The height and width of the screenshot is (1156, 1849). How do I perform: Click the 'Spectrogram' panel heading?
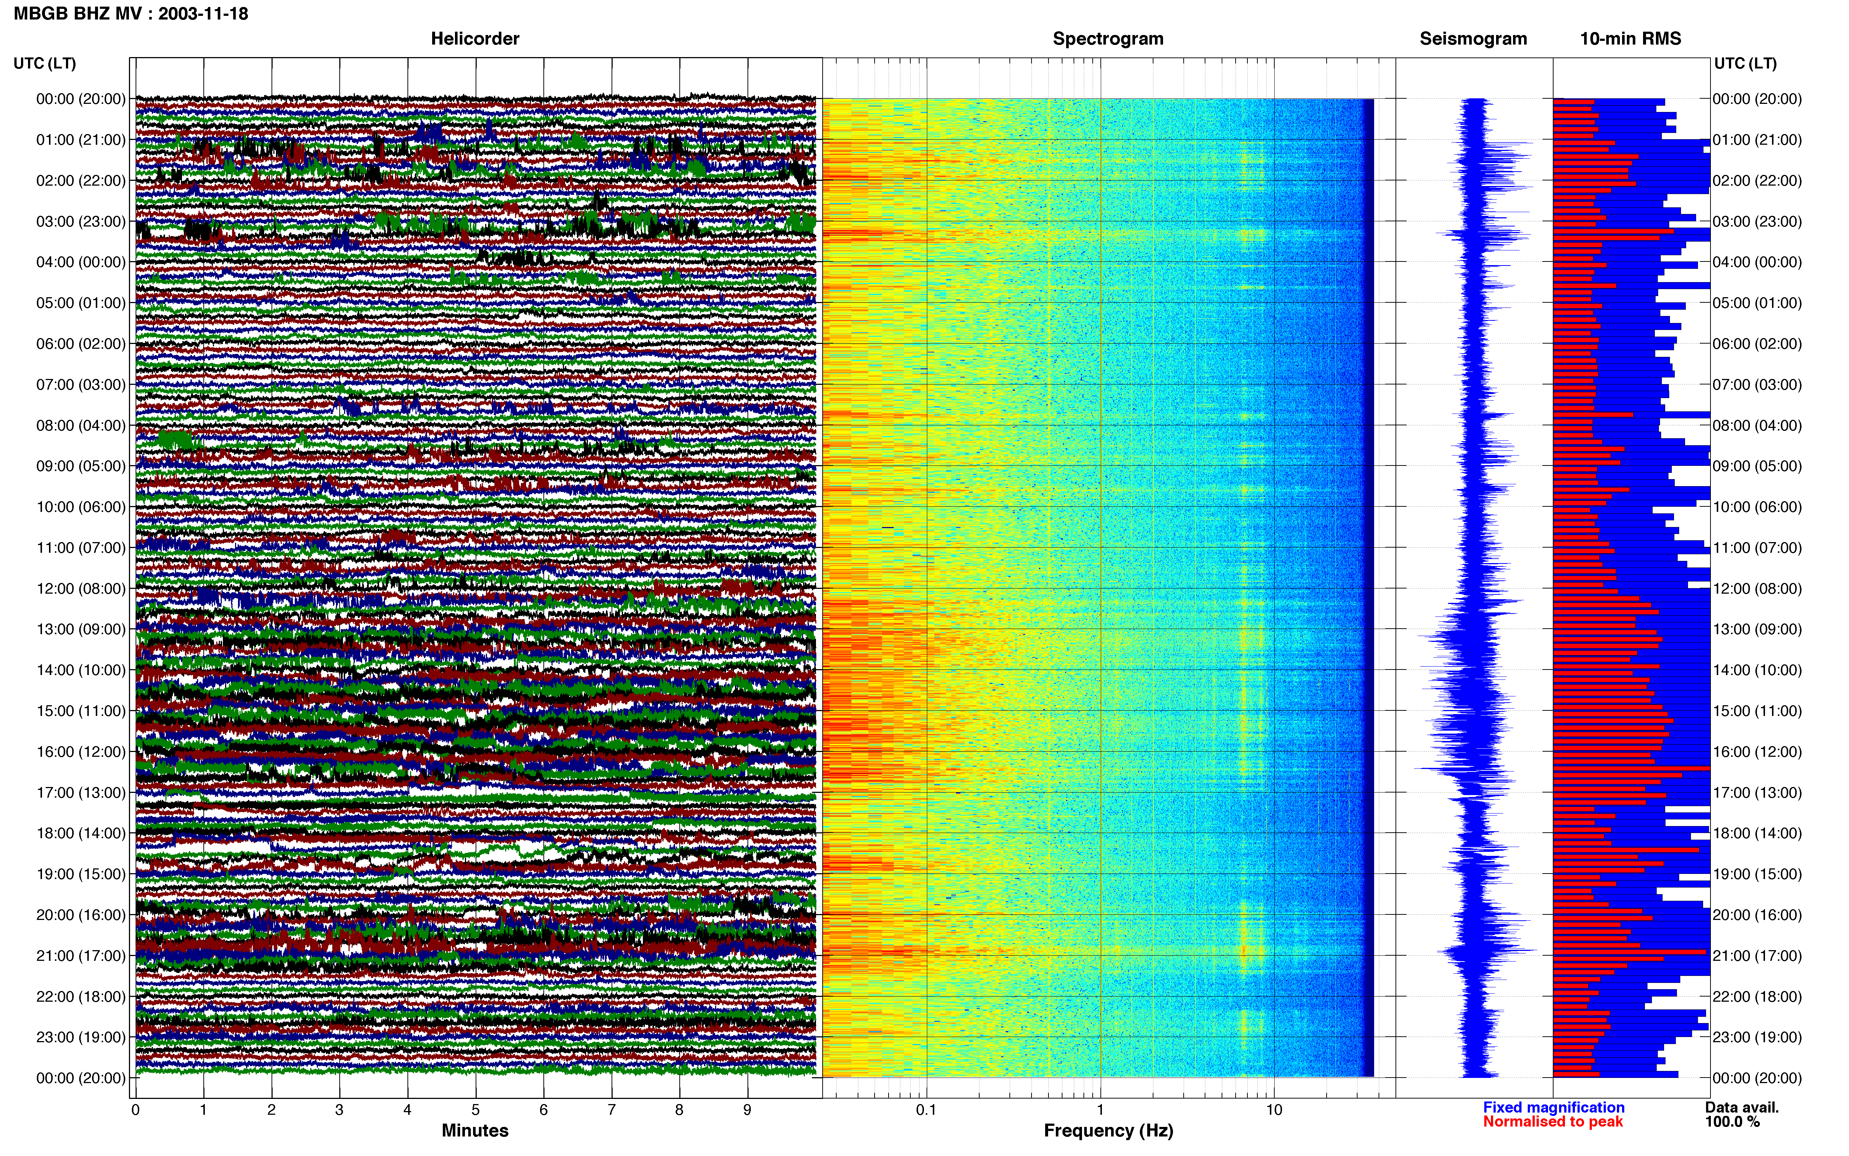1108,39
